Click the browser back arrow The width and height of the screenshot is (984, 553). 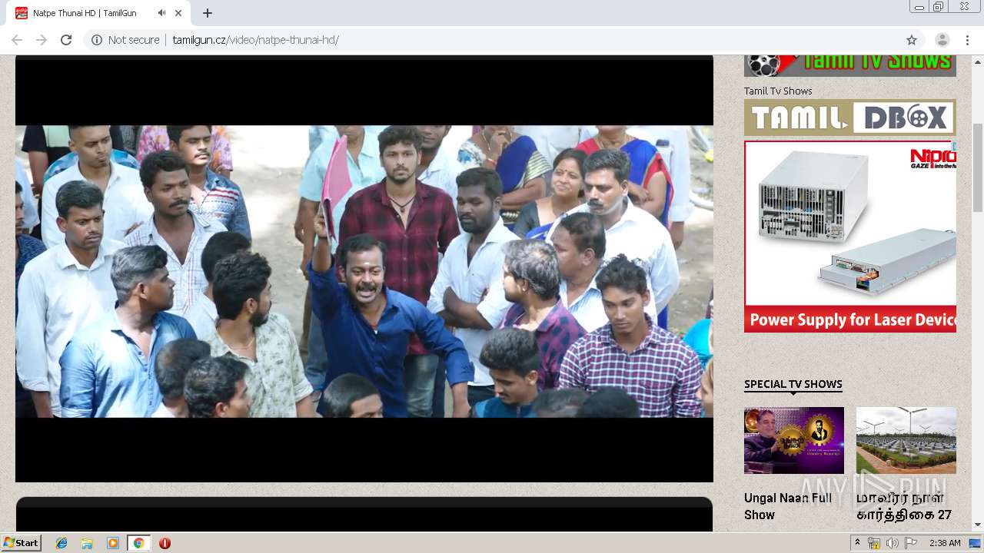click(x=17, y=40)
